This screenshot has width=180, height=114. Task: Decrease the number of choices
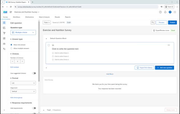(x=12, y=61)
